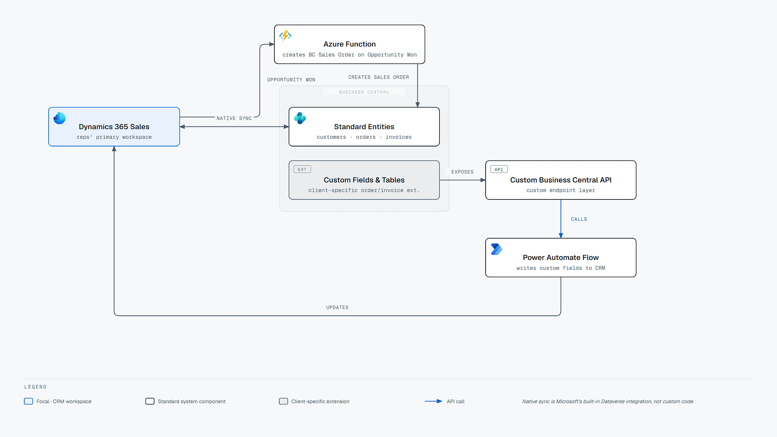777x437 pixels.
Task: Select the Dynamics 365 Sales node title
Action: click(x=114, y=127)
